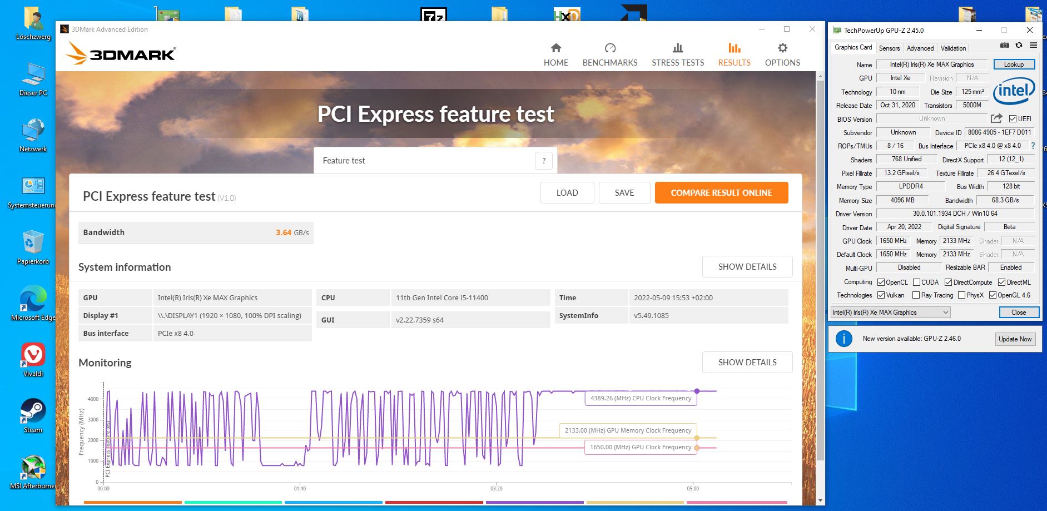
Task: Toggle Ray Tracing checkbox
Action: tap(916, 295)
